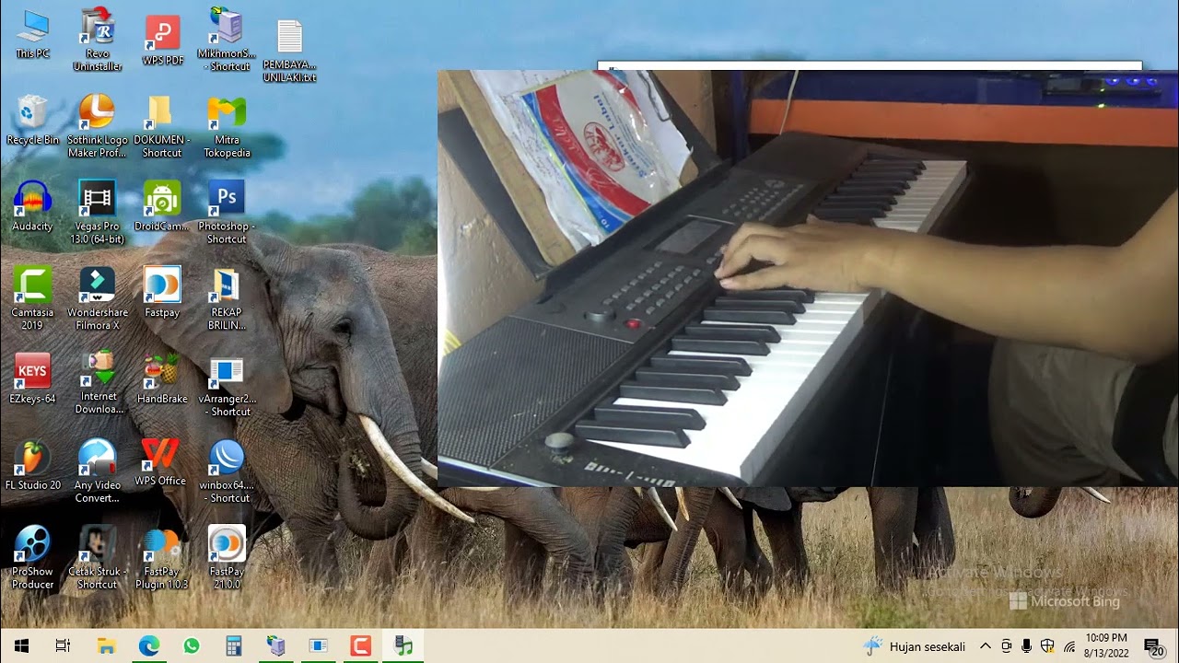Open the Hujan sesekali weather widget
Viewport: 1179px width, 663px height.
click(x=914, y=646)
